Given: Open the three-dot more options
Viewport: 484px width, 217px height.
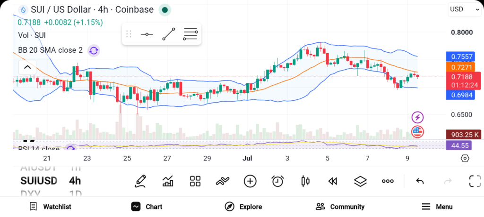Looking at the screenshot, I should (x=388, y=181).
